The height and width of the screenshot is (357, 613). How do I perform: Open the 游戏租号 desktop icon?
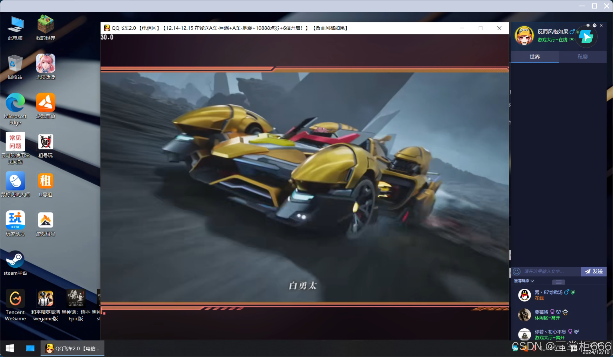[46, 224]
